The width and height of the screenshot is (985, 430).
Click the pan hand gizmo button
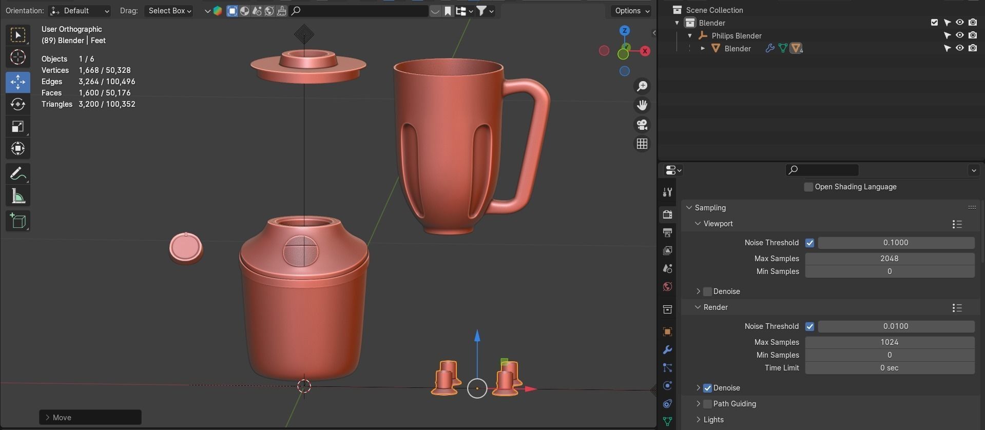coord(642,106)
